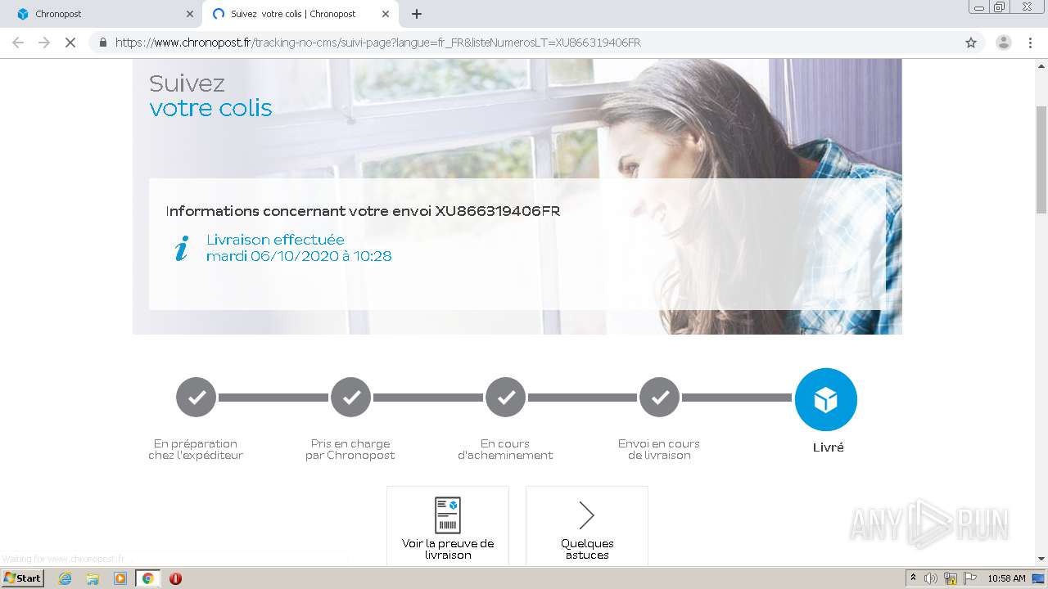Open the delivery proof document icon
Screen dimensions: 1048x589
point(448,515)
